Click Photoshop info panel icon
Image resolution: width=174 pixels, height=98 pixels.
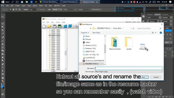[143, 16]
